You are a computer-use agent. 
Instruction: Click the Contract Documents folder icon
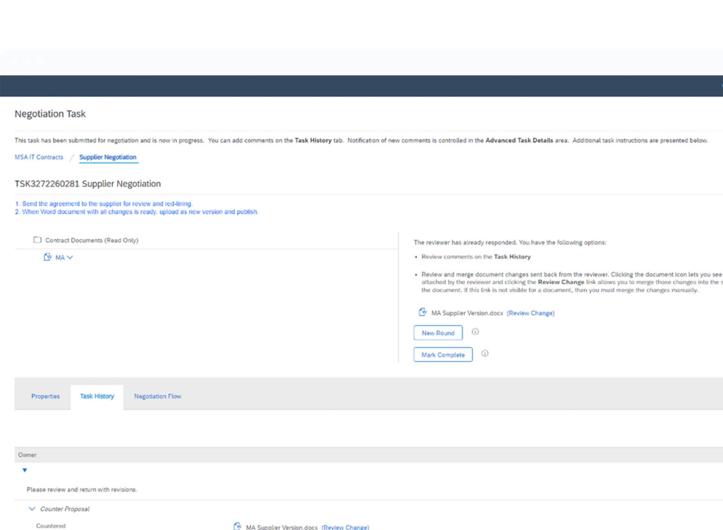pos(37,240)
